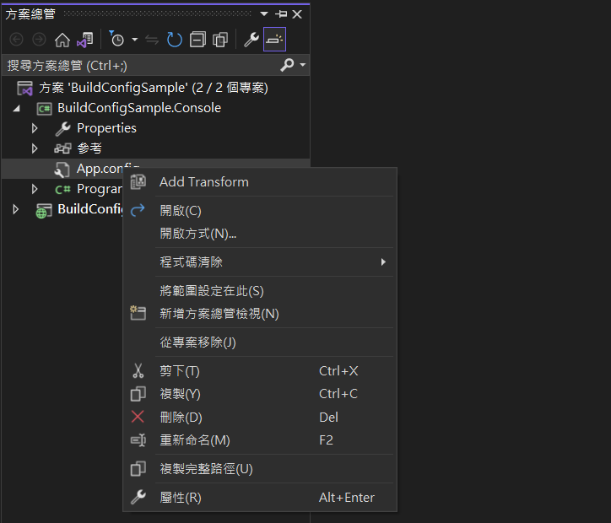Open the search options dropdown arrow
The width and height of the screenshot is (611, 523).
pos(303,65)
